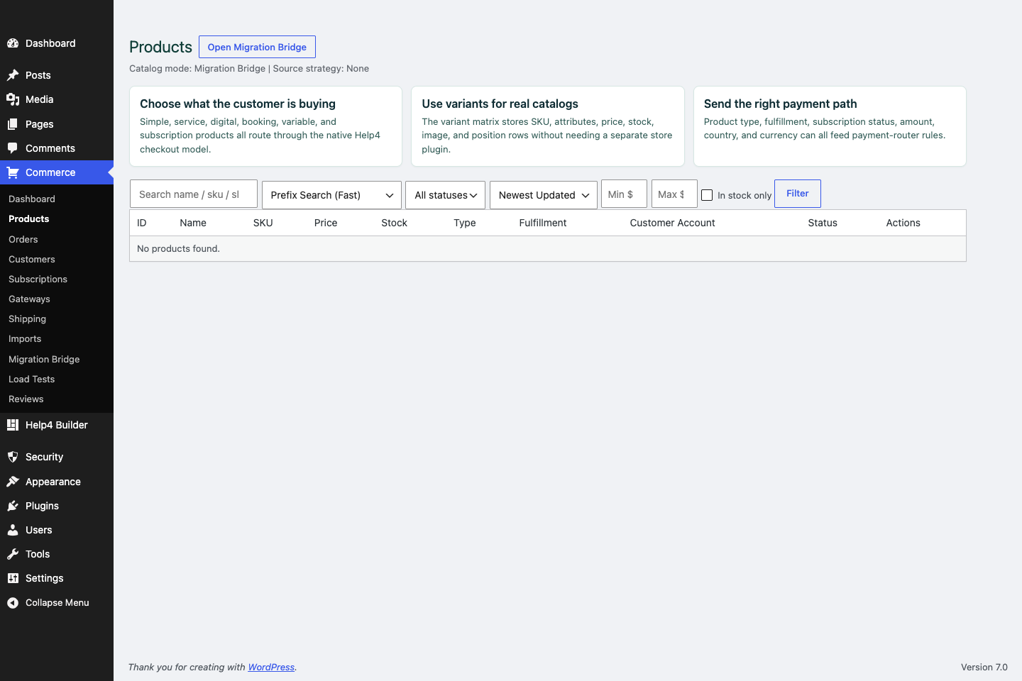
Task: Open Imports submenu item
Action: coord(25,339)
